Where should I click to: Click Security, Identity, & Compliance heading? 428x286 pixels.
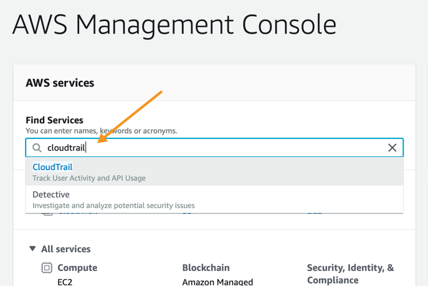pos(350,274)
